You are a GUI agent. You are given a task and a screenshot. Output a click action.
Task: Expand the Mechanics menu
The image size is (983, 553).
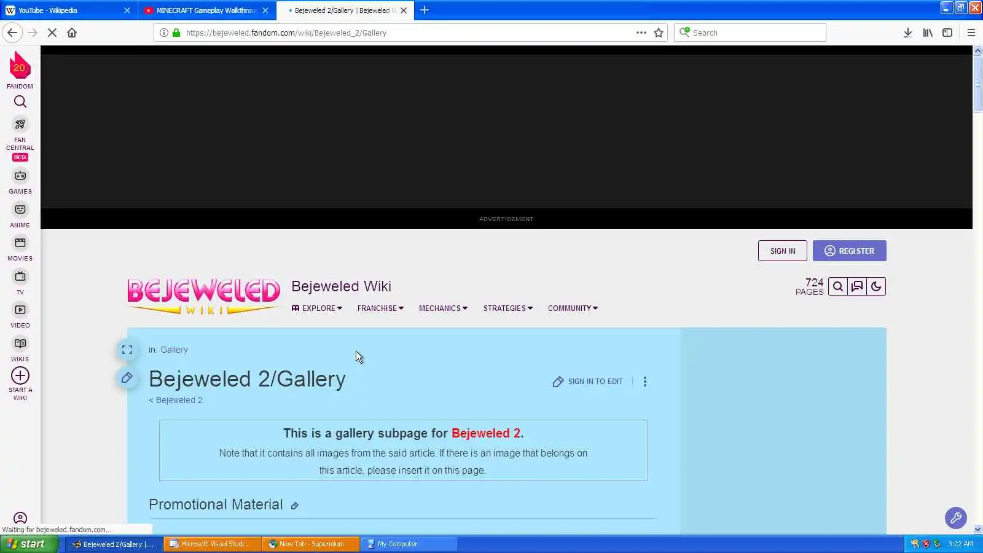[x=443, y=308]
